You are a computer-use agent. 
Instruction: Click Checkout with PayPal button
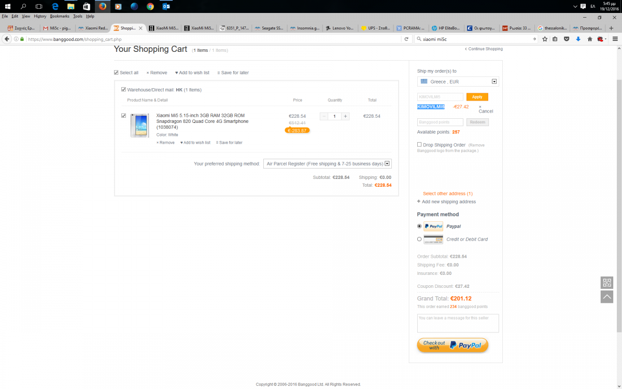[x=453, y=345]
